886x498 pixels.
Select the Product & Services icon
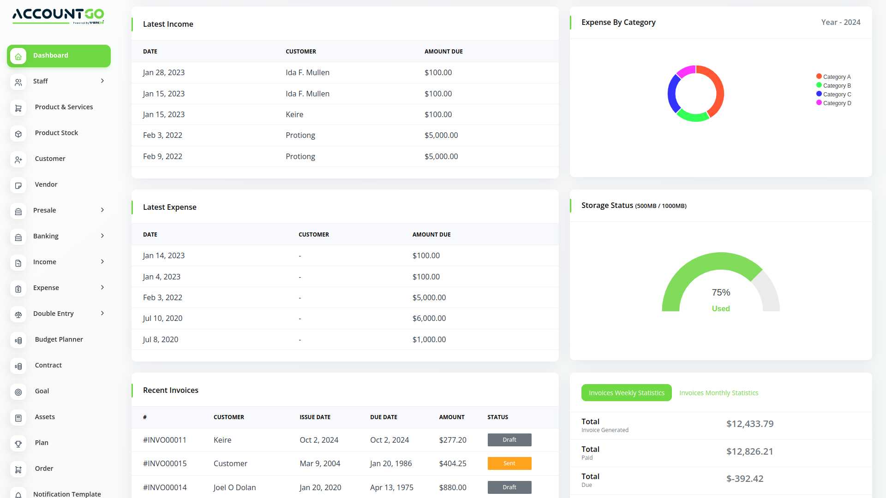18,108
